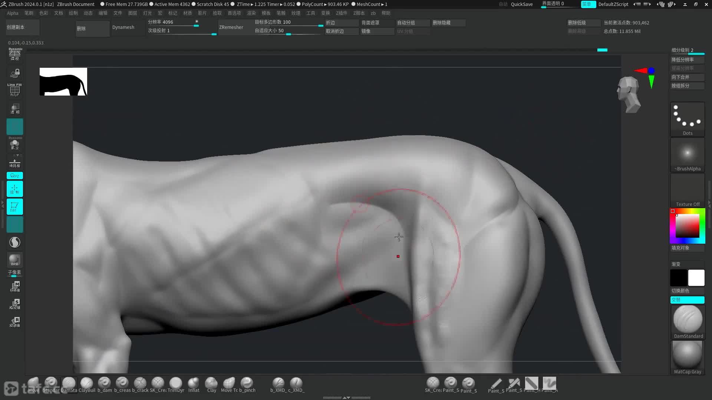Image resolution: width=712 pixels, height=400 pixels.
Task: Adjust the 分辨率 4096 resolution slider
Action: click(x=173, y=23)
